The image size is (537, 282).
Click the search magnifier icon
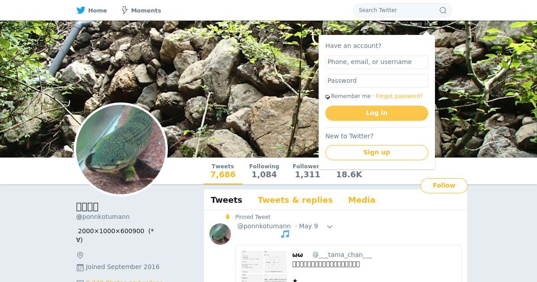coord(443,10)
